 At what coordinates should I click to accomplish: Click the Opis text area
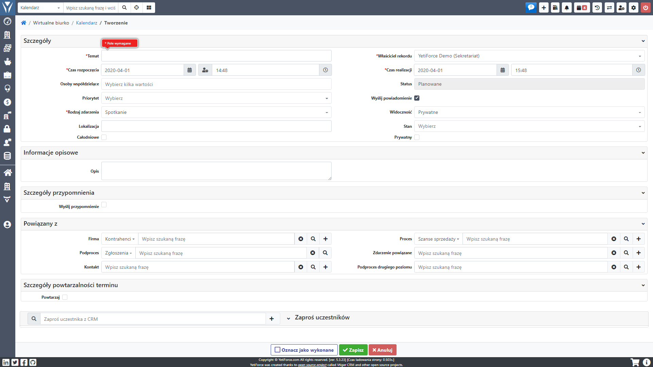[x=216, y=171]
